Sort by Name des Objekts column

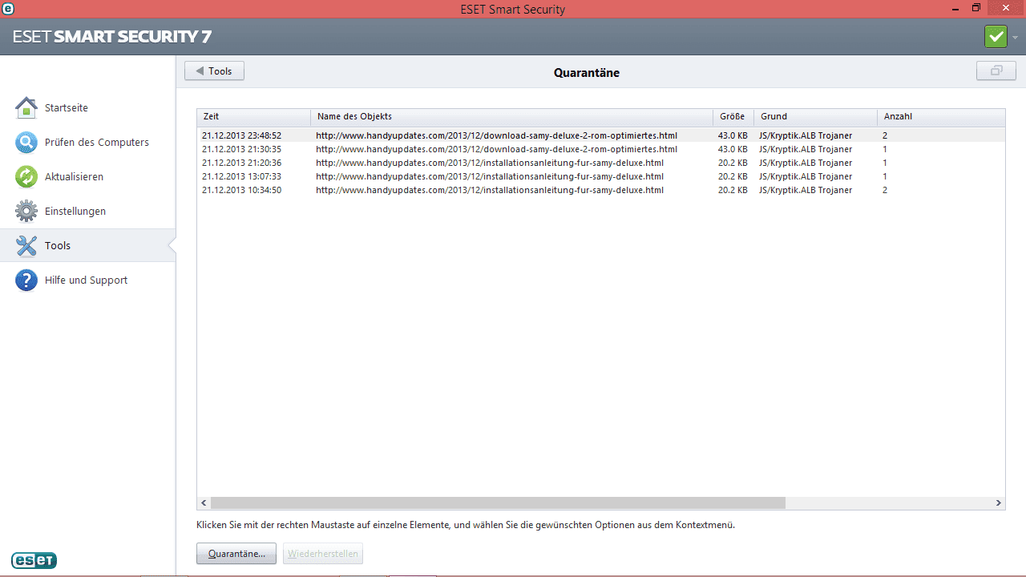click(511, 117)
